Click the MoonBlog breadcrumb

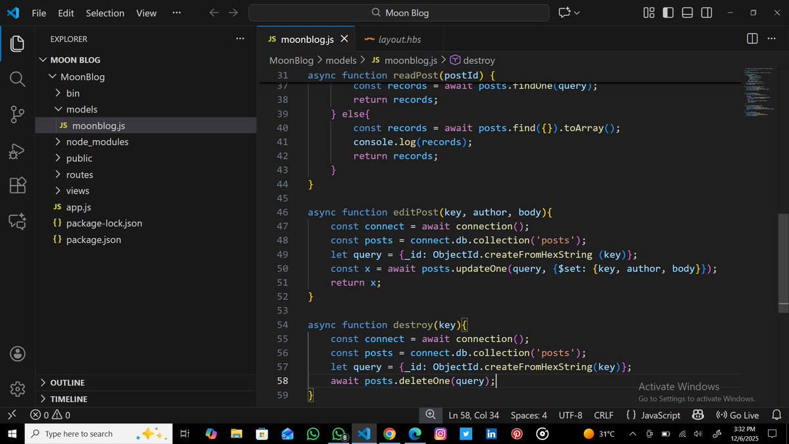click(291, 60)
